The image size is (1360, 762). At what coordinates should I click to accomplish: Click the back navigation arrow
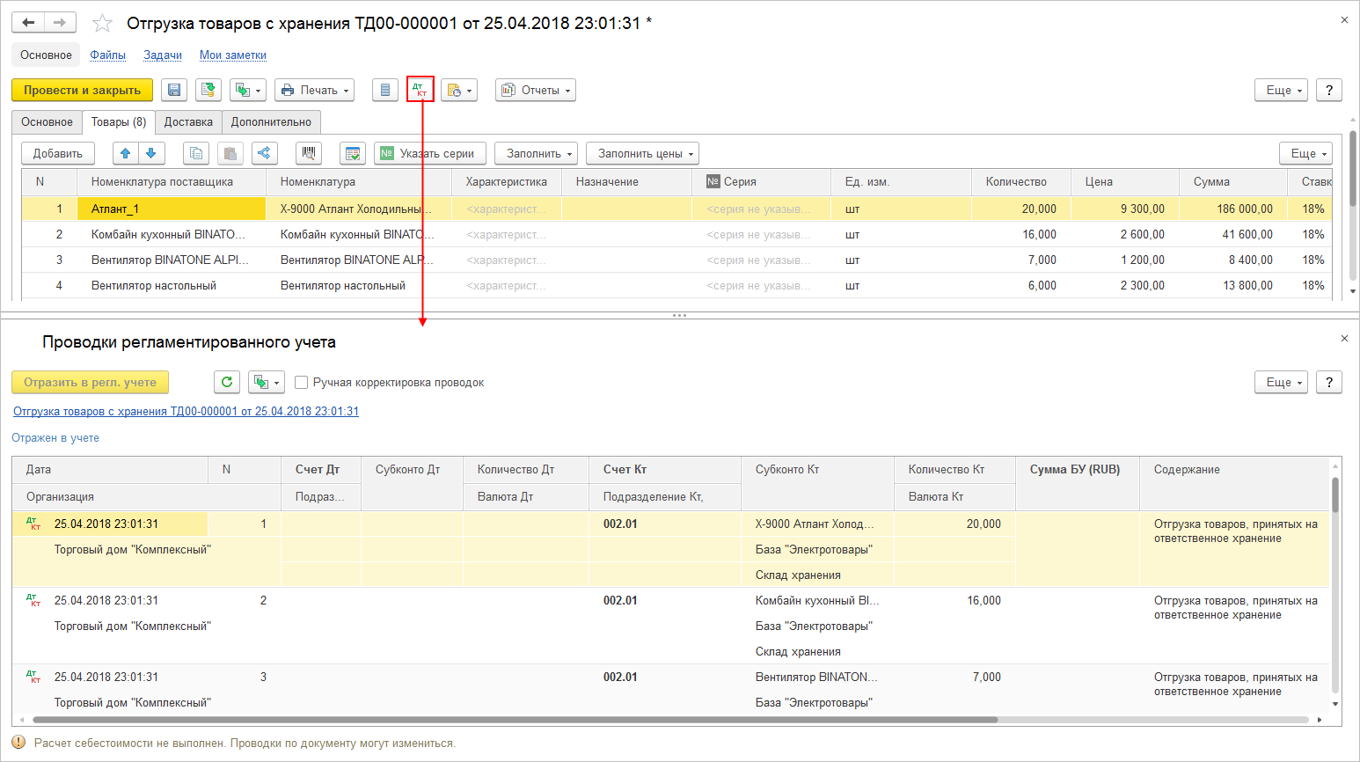(28, 23)
